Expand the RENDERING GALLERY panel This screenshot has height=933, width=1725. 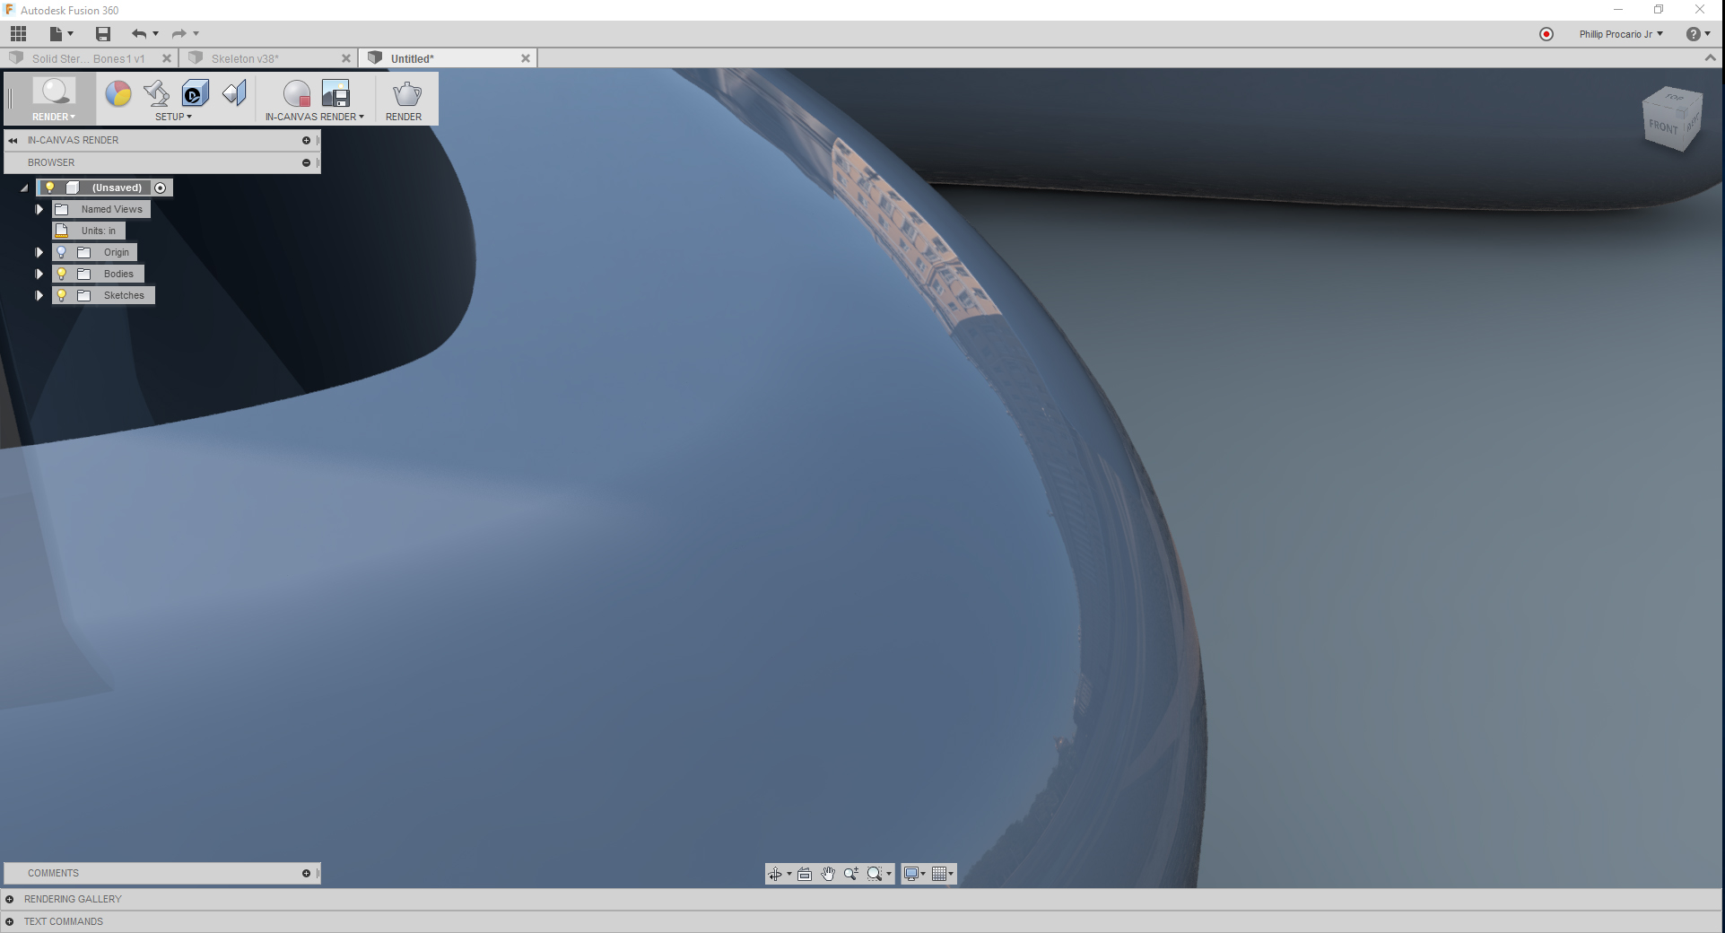tap(73, 899)
